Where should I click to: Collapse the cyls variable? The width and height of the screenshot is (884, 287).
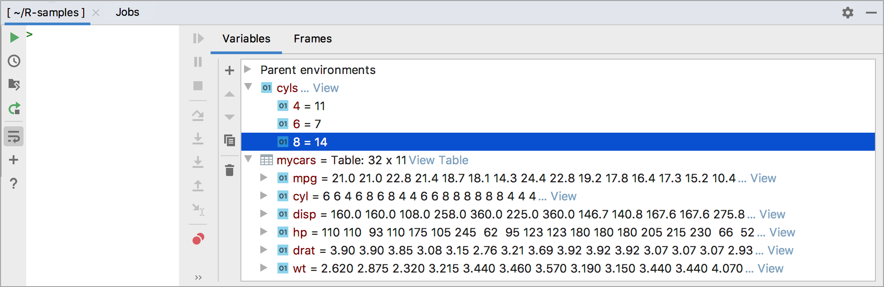248,88
